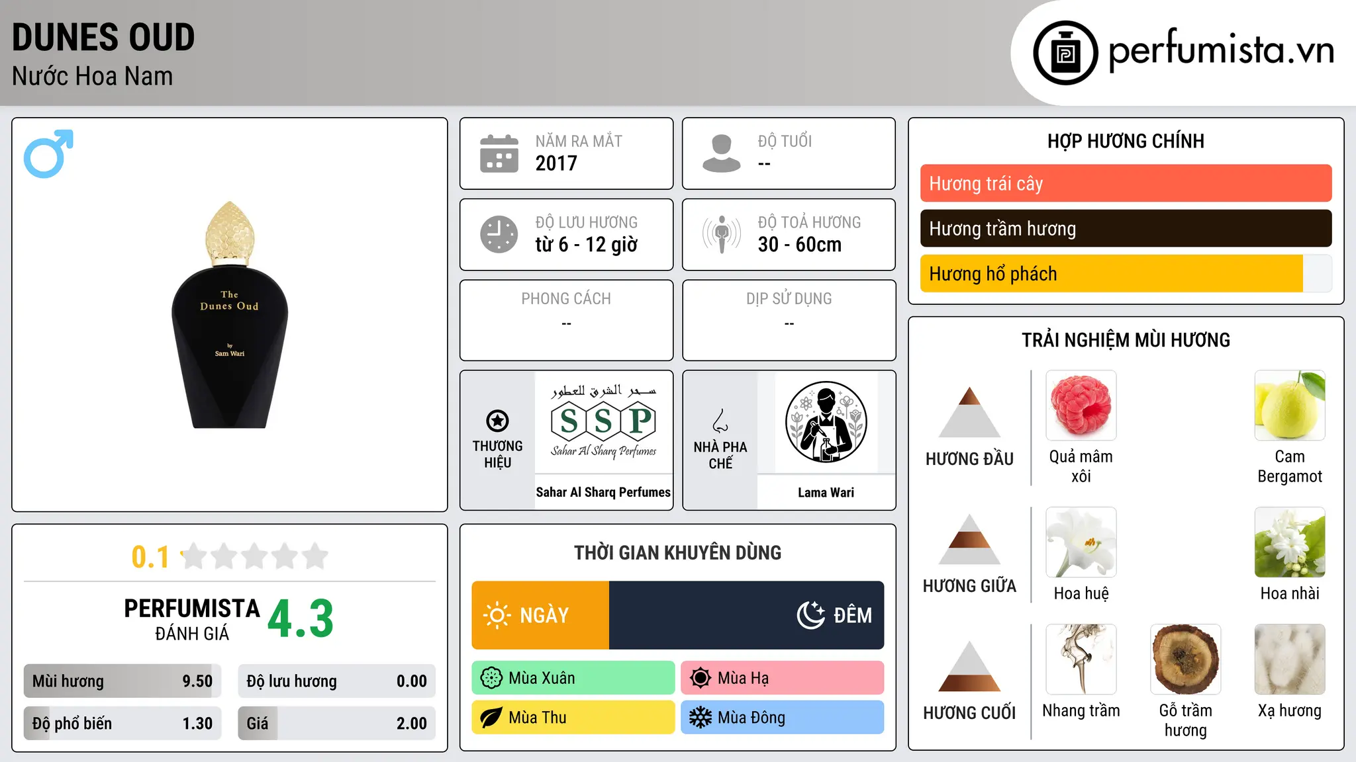
Task: Click the five-star rating row
Action: [255, 556]
